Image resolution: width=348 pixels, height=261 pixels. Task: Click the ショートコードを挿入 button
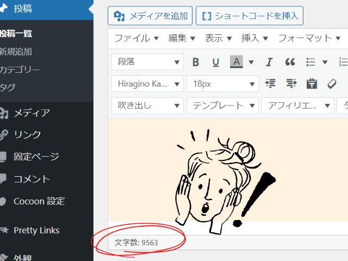(250, 16)
